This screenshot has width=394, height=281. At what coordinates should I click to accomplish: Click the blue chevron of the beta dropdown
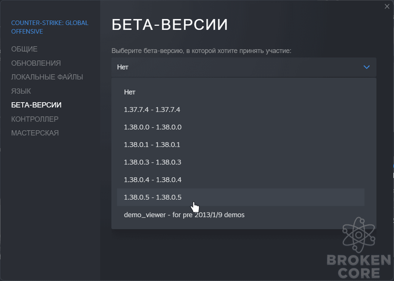pyautogui.click(x=367, y=67)
